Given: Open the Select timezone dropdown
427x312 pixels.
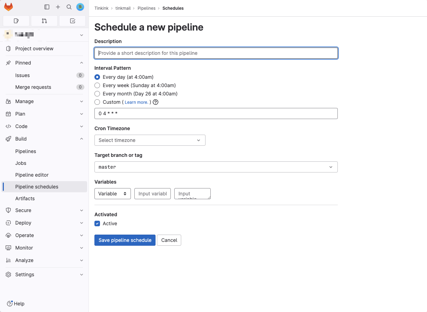Looking at the screenshot, I should [150, 140].
